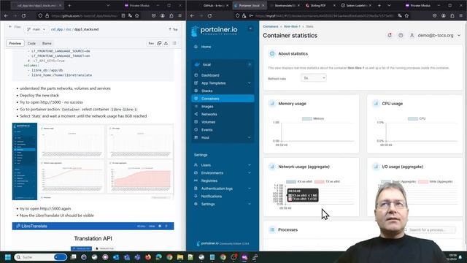Viewport: 467px width, 263px height.
Task: Expand Authentication logs submenu
Action: (250, 188)
